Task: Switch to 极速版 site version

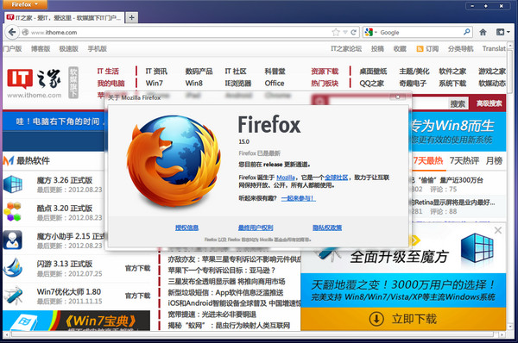Action: 69,49
